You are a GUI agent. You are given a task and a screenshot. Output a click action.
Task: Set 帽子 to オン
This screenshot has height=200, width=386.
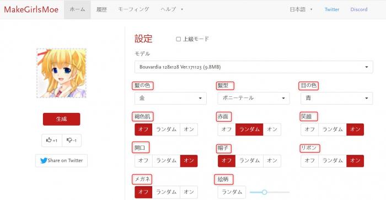(272, 161)
